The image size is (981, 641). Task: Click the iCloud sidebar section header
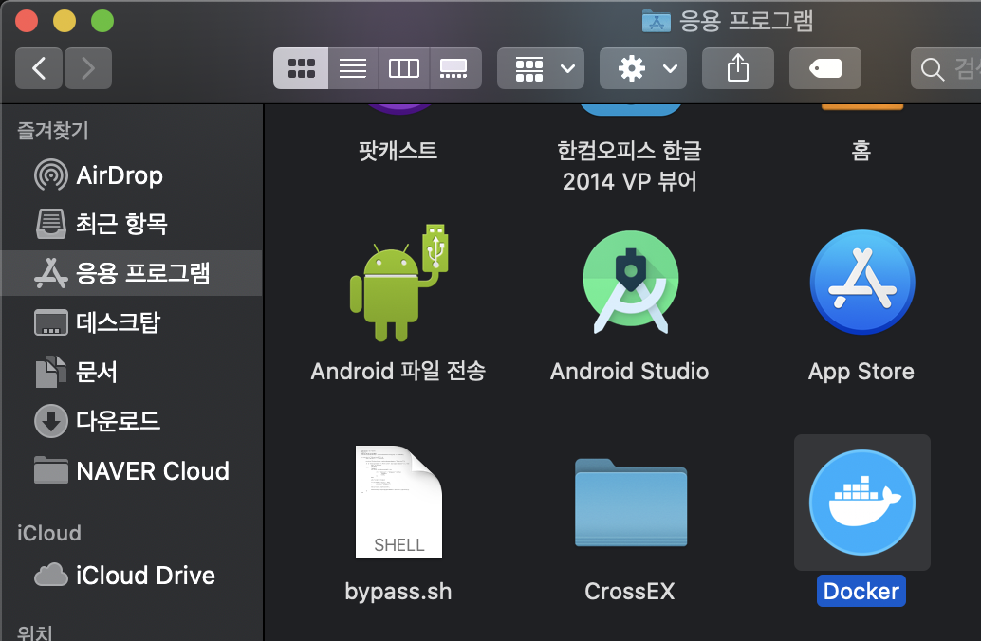48,533
